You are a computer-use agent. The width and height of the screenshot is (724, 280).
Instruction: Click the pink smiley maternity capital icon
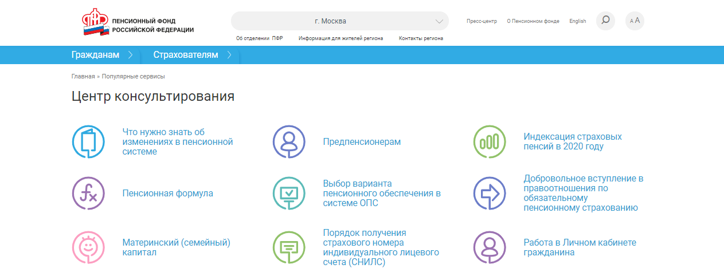pos(88,247)
